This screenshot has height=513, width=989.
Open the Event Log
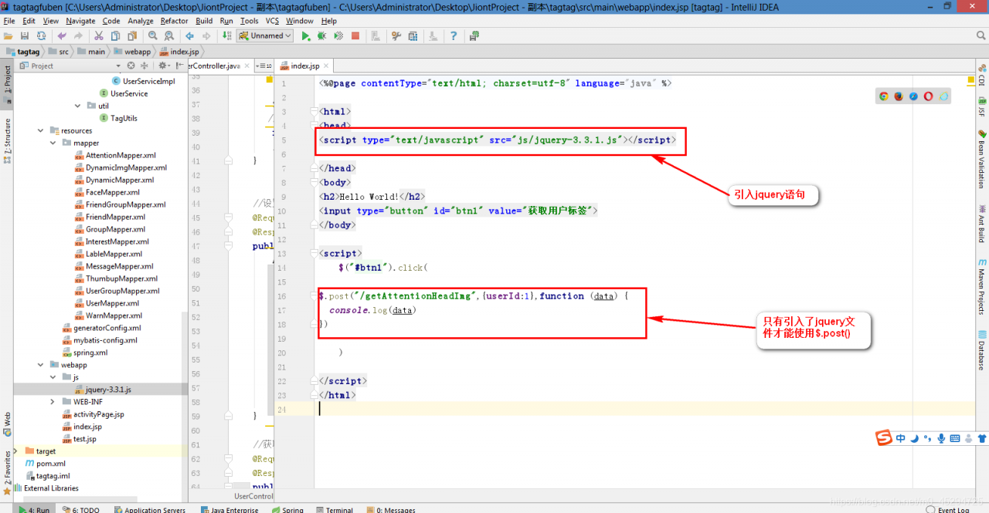coord(947,509)
